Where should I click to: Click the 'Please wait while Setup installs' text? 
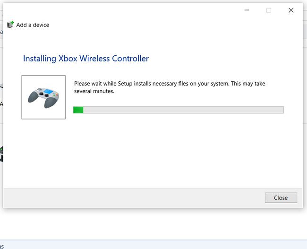(170, 87)
